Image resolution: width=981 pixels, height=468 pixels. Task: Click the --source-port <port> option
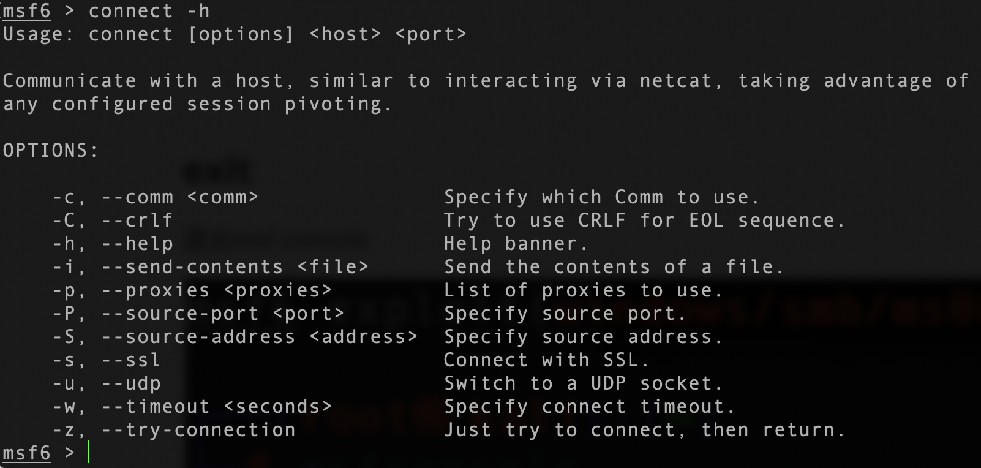(223, 314)
